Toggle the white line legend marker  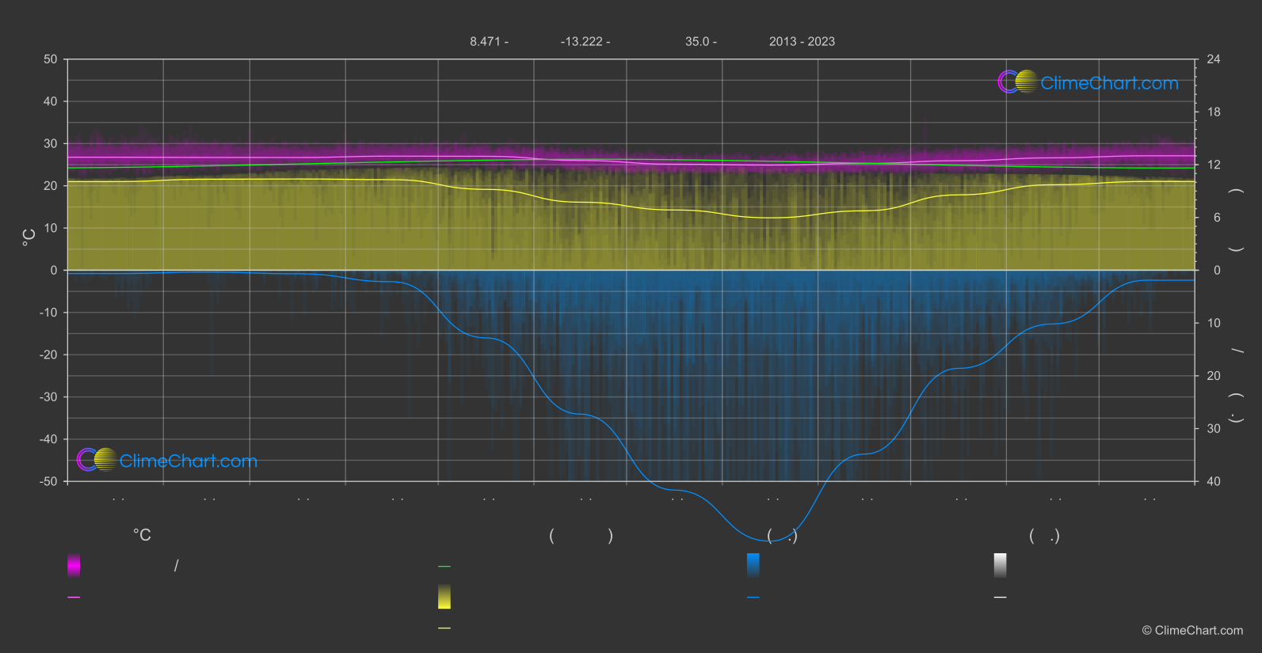(1001, 598)
